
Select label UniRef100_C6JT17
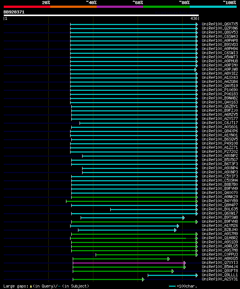click(220, 123)
